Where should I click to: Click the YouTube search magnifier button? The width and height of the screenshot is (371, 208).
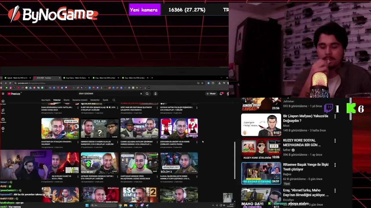point(147,94)
